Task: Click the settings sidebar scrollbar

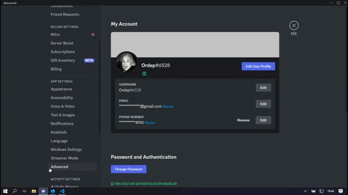Action: [x=100, y=88]
